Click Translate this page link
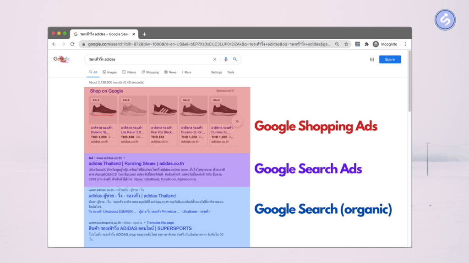 (x=160, y=222)
